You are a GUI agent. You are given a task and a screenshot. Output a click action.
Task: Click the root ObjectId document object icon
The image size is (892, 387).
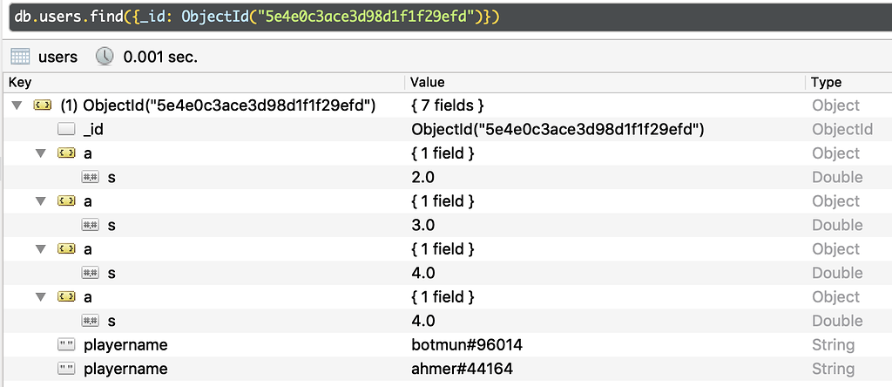(42, 106)
